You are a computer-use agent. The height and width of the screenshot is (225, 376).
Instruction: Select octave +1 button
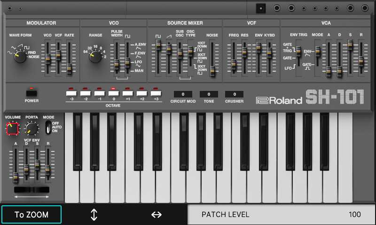click(x=128, y=93)
